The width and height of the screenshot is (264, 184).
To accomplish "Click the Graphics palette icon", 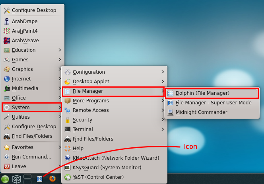I will [x=7, y=69].
